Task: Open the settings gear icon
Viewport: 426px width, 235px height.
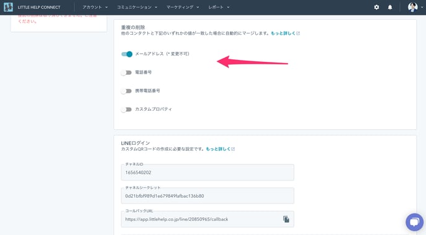Action: pyautogui.click(x=376, y=7)
